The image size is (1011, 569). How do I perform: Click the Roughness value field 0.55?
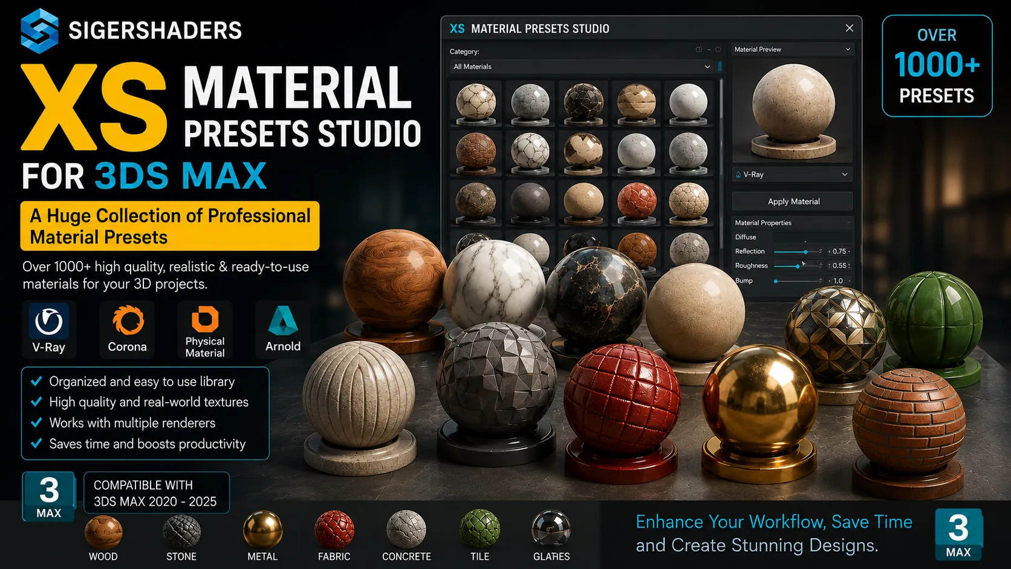[839, 266]
